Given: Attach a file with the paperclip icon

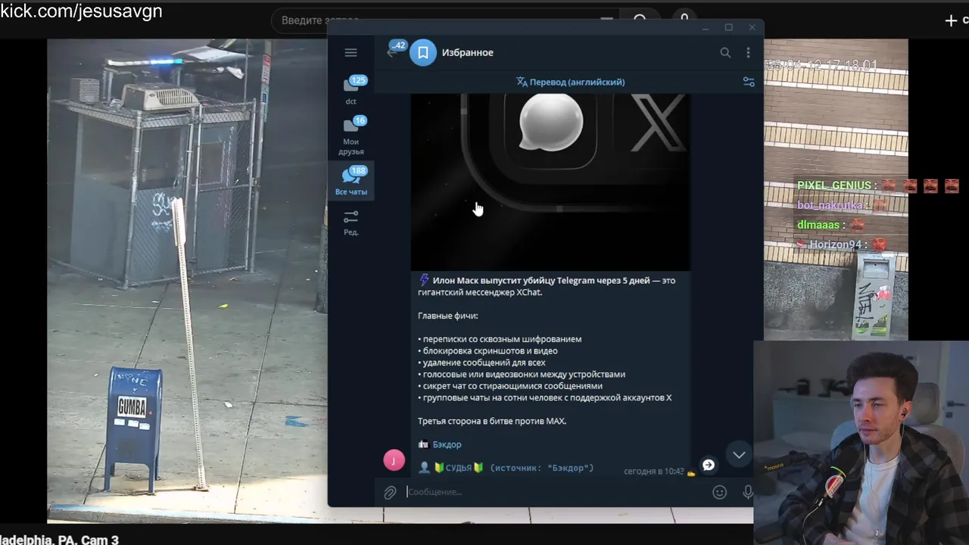Looking at the screenshot, I should pos(390,492).
